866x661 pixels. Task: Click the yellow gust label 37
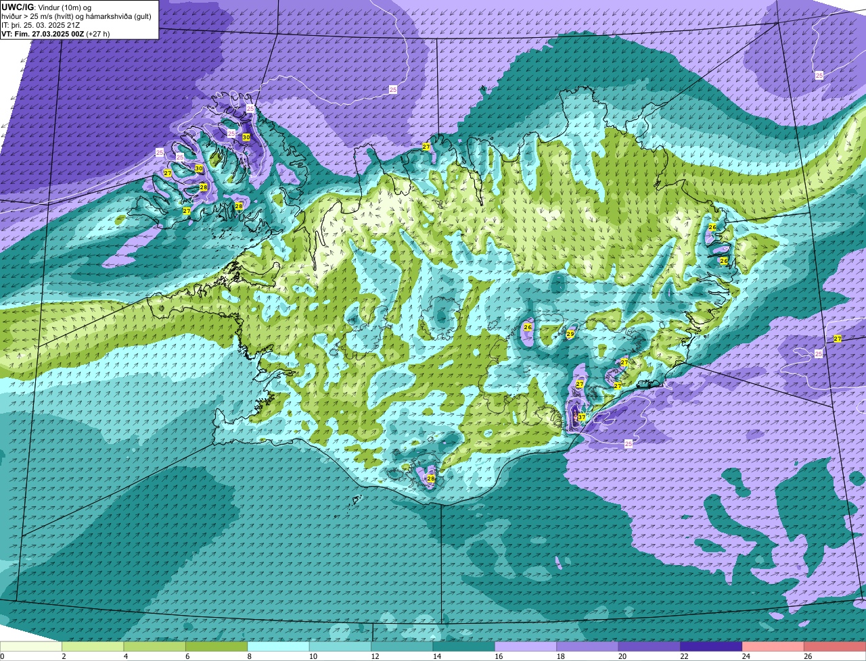582,417
